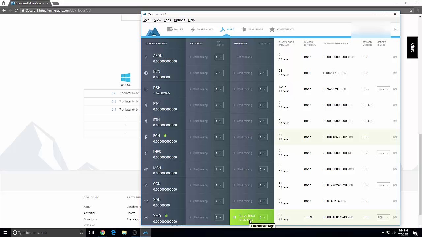Click the Win 64 Windows logo
Image resolution: width=422 pixels, height=237 pixels.
click(126, 78)
